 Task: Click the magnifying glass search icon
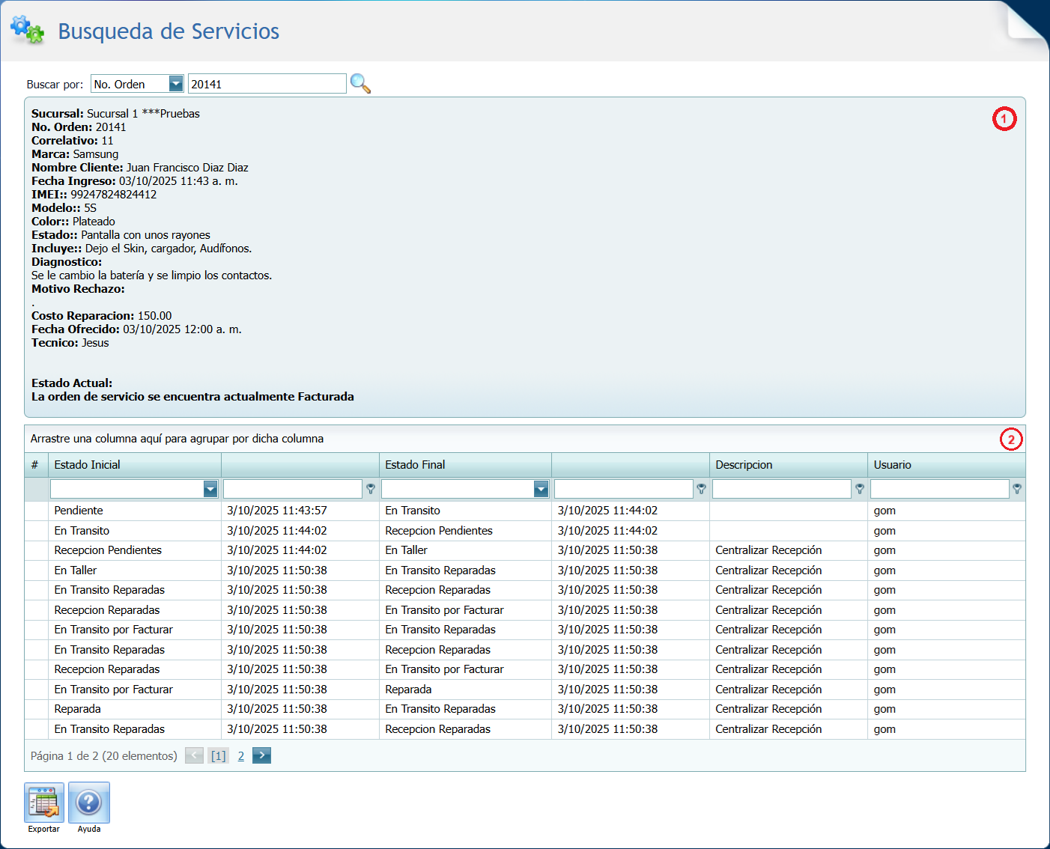[x=360, y=84]
